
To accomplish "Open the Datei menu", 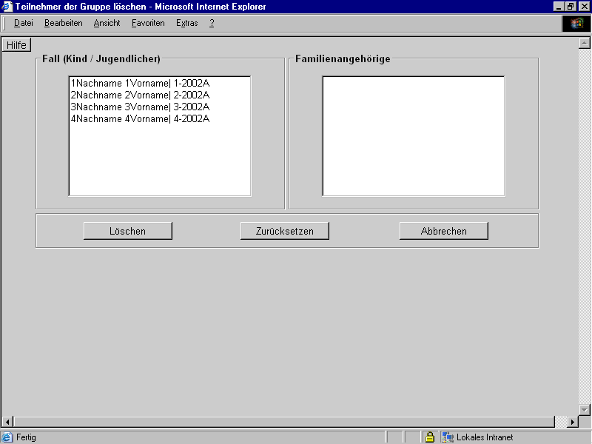I will [x=24, y=23].
